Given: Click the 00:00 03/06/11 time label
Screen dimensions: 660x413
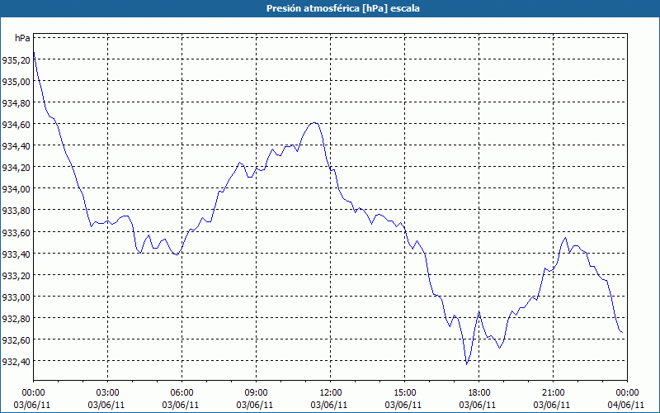Looking at the screenshot, I should click(32, 399).
